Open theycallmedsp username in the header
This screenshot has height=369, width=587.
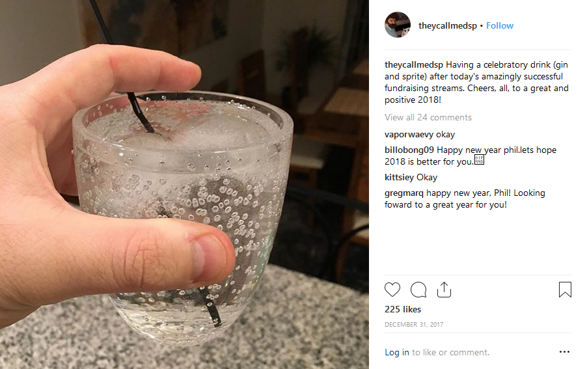(x=447, y=25)
